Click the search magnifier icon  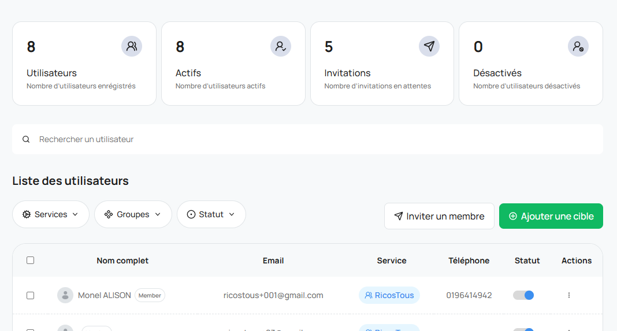tap(26, 139)
